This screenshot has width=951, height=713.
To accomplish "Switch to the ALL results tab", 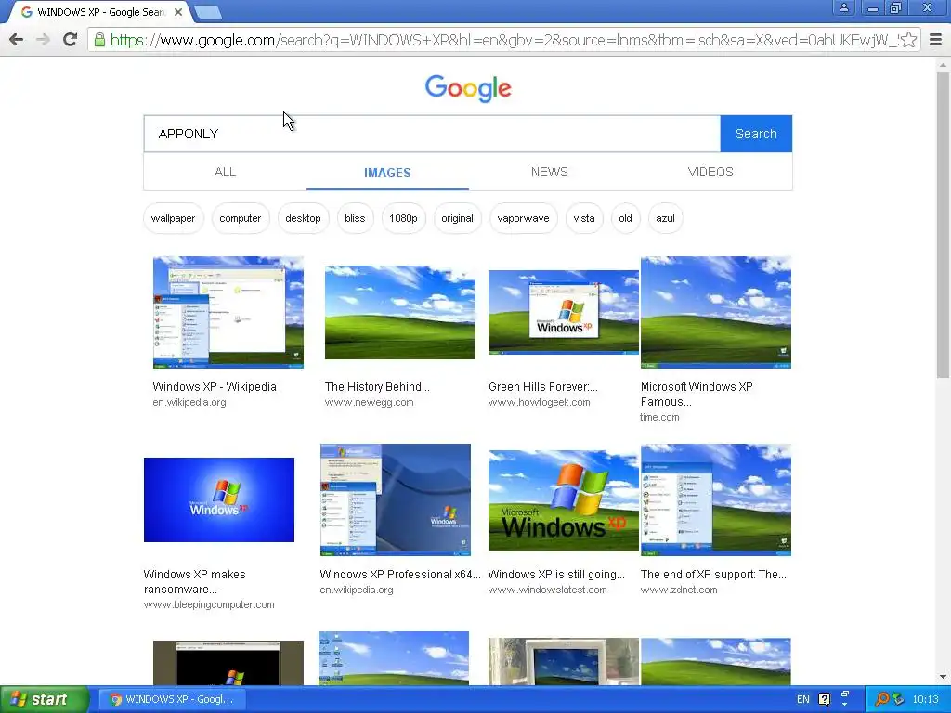I will click(x=225, y=172).
